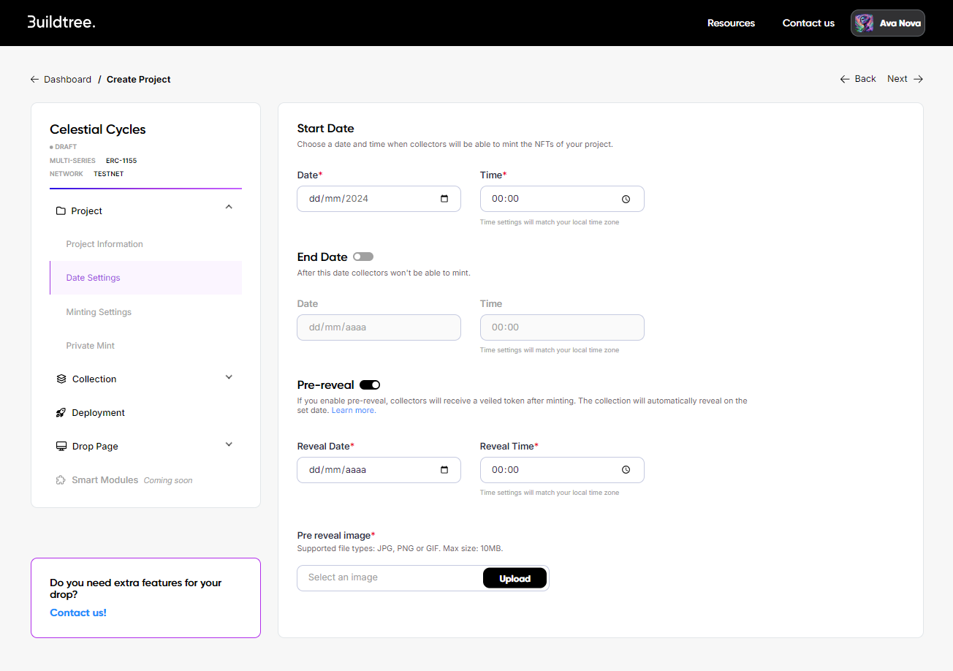Viewport: 953px width, 671px height.
Task: Expand the Collection section chevron
Action: tap(229, 377)
